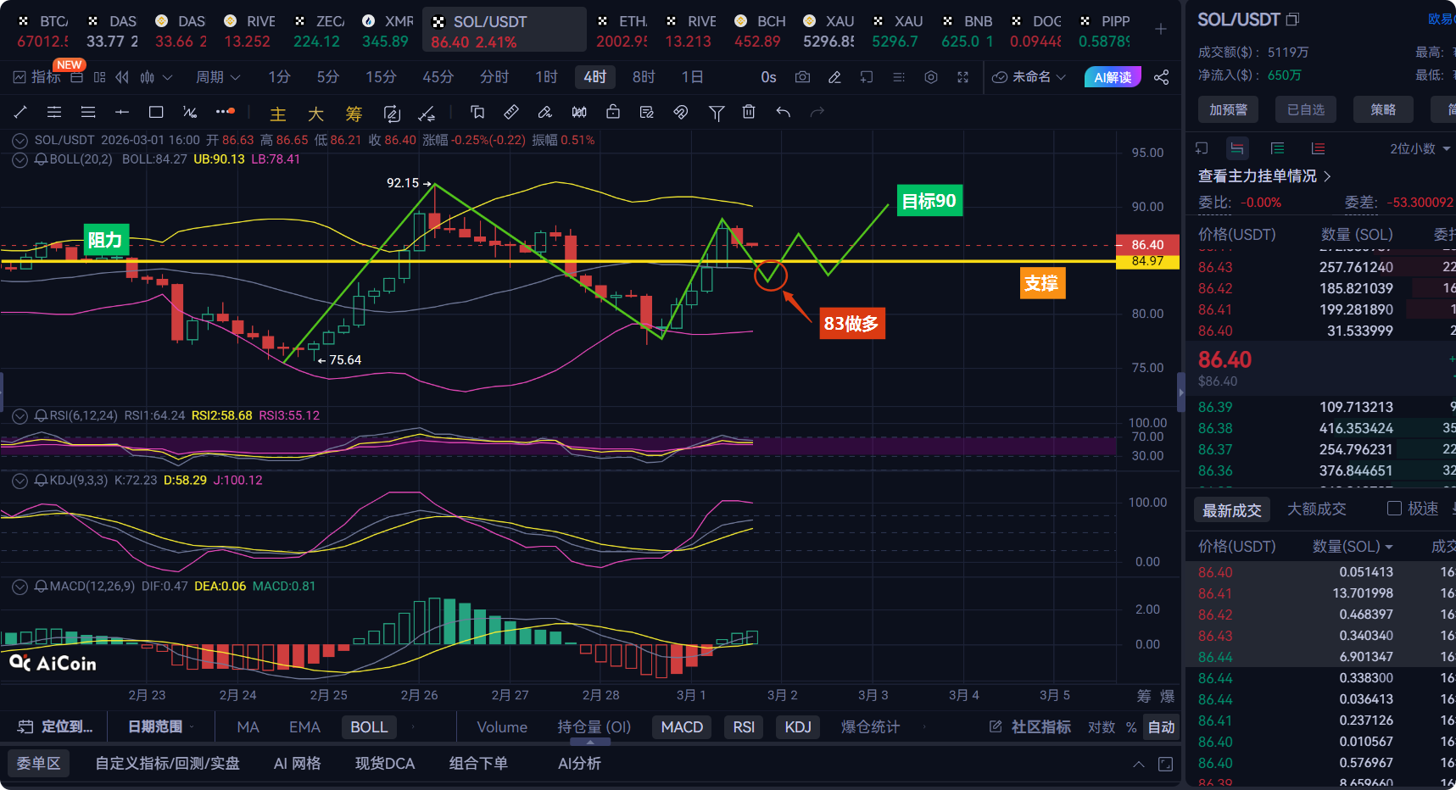Toggle the BOLL indicator off
The width and height of the screenshot is (1456, 790).
point(369,727)
